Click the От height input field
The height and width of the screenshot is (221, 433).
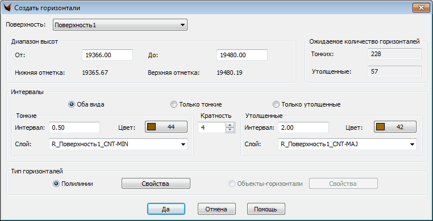107,55
